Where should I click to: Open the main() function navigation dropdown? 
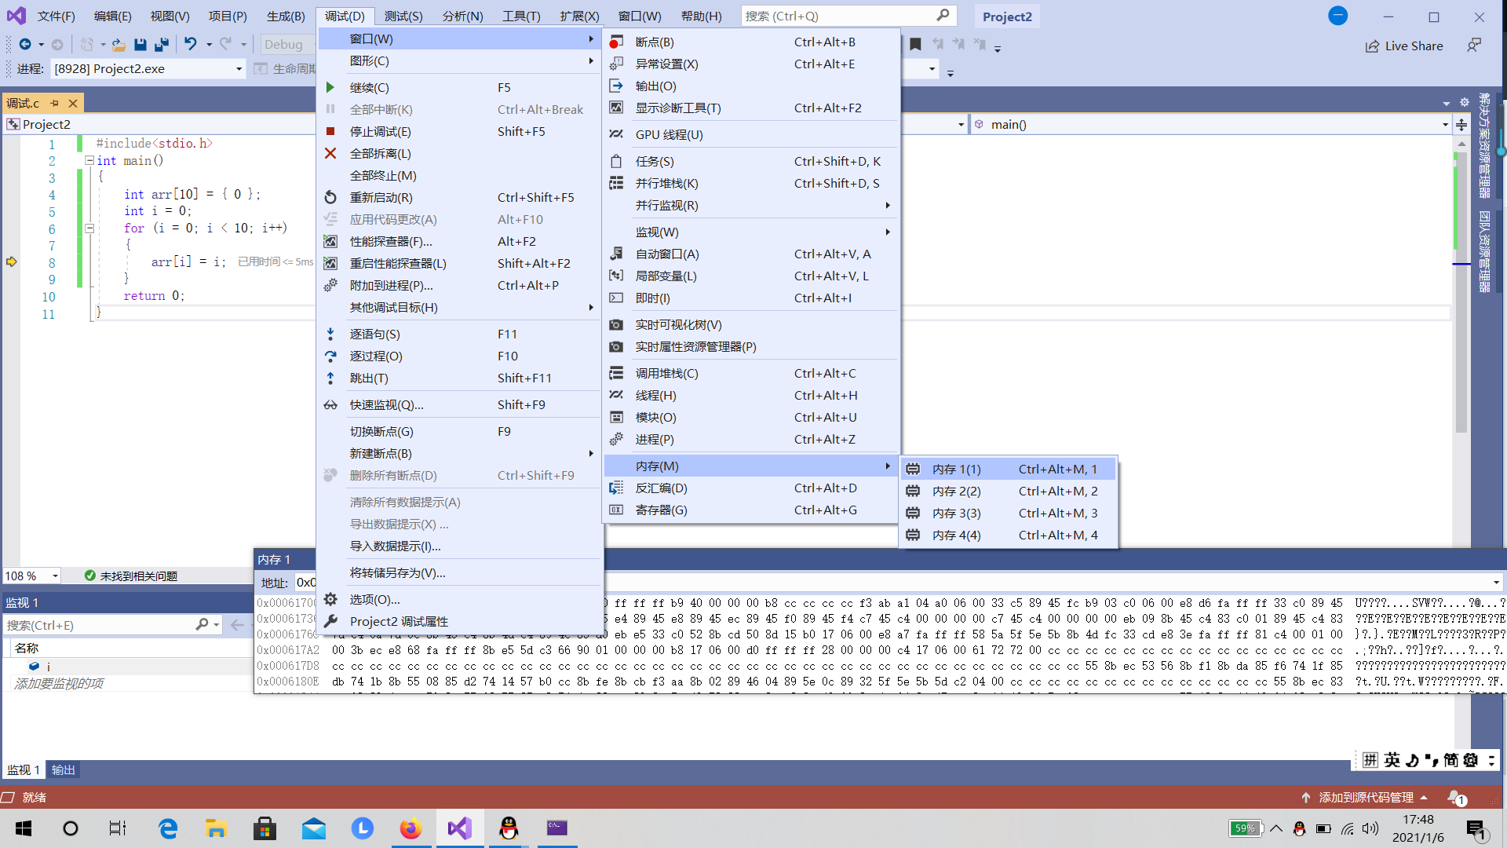tap(1445, 125)
